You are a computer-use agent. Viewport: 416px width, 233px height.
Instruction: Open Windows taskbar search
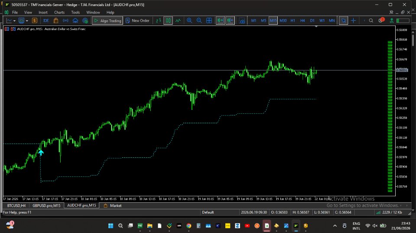click(120, 226)
